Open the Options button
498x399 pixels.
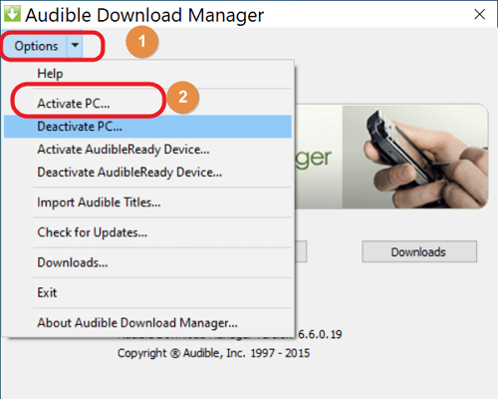[36, 46]
